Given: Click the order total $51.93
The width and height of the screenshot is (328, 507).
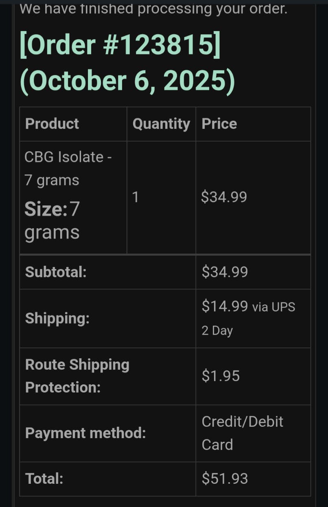Looking at the screenshot, I should click(x=225, y=478).
